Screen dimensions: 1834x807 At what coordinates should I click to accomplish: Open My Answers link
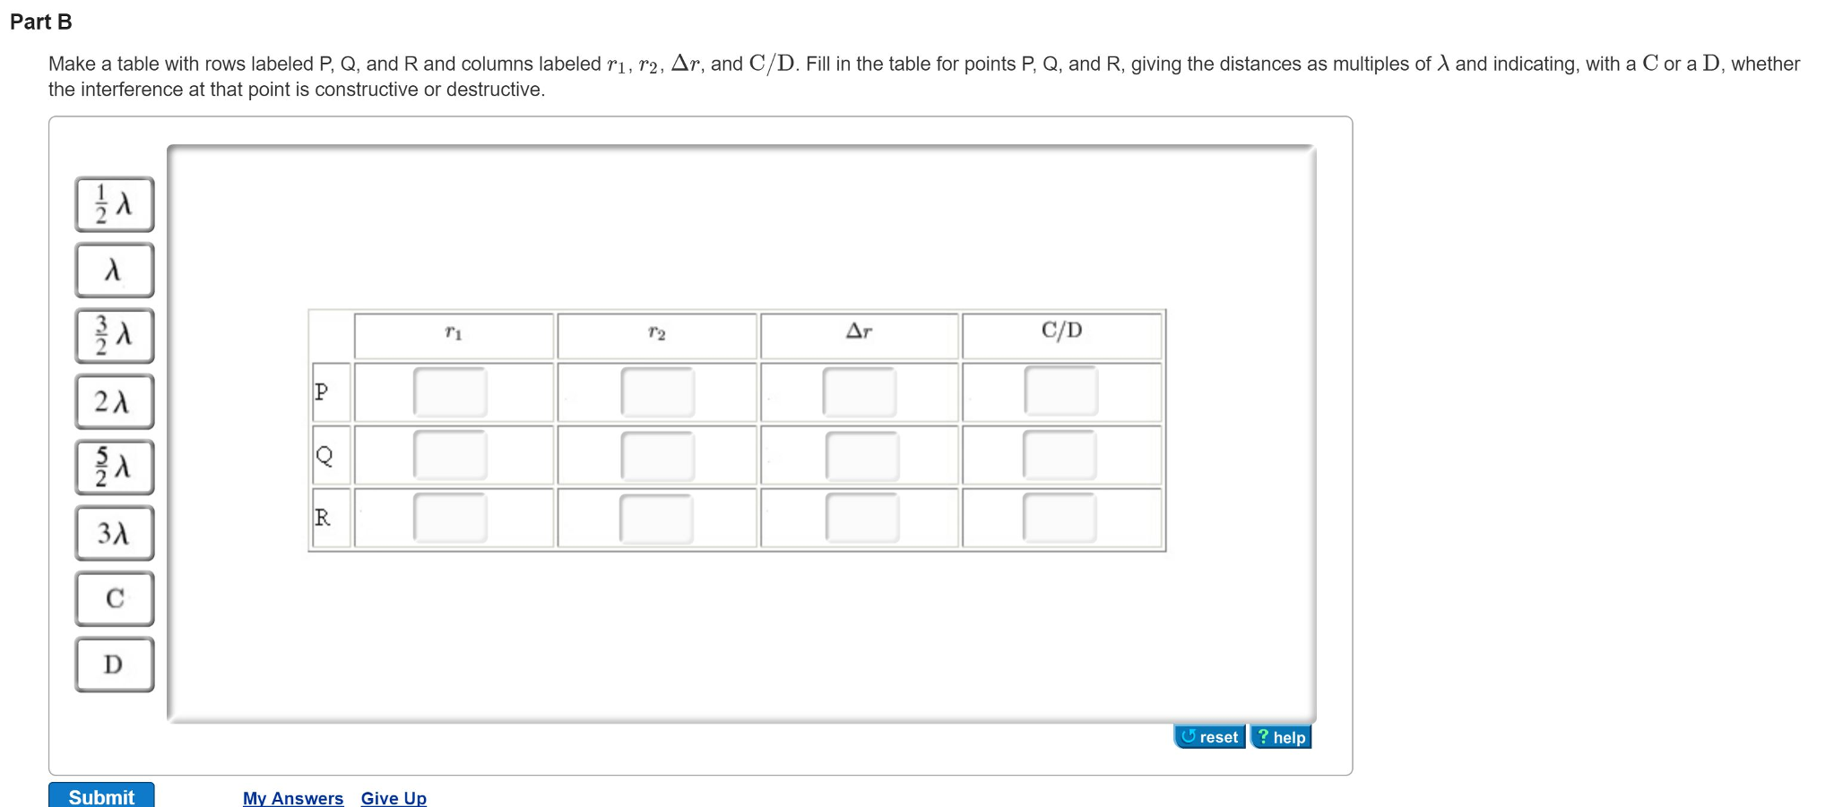(x=292, y=798)
